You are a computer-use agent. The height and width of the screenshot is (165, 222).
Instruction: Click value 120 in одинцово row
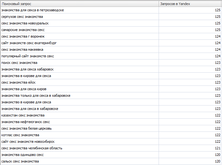point(218,155)
